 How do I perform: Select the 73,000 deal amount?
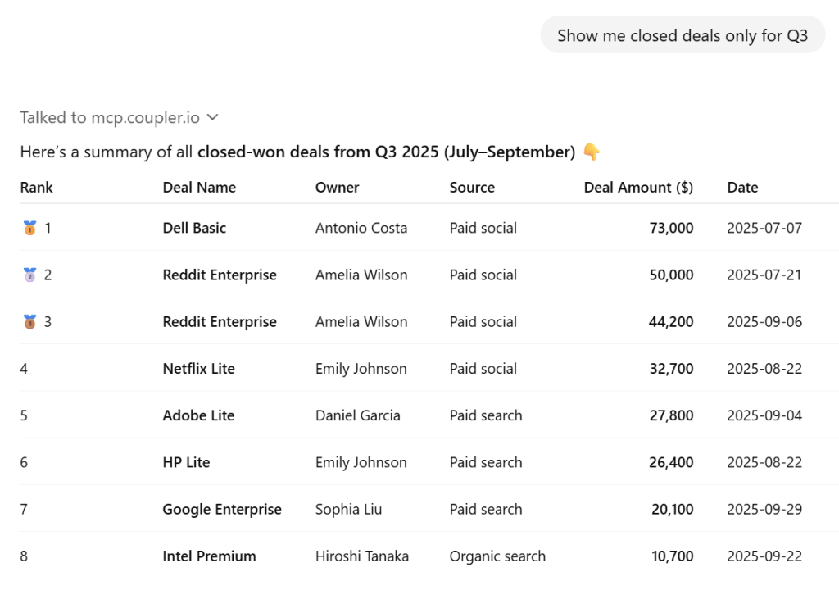point(671,228)
